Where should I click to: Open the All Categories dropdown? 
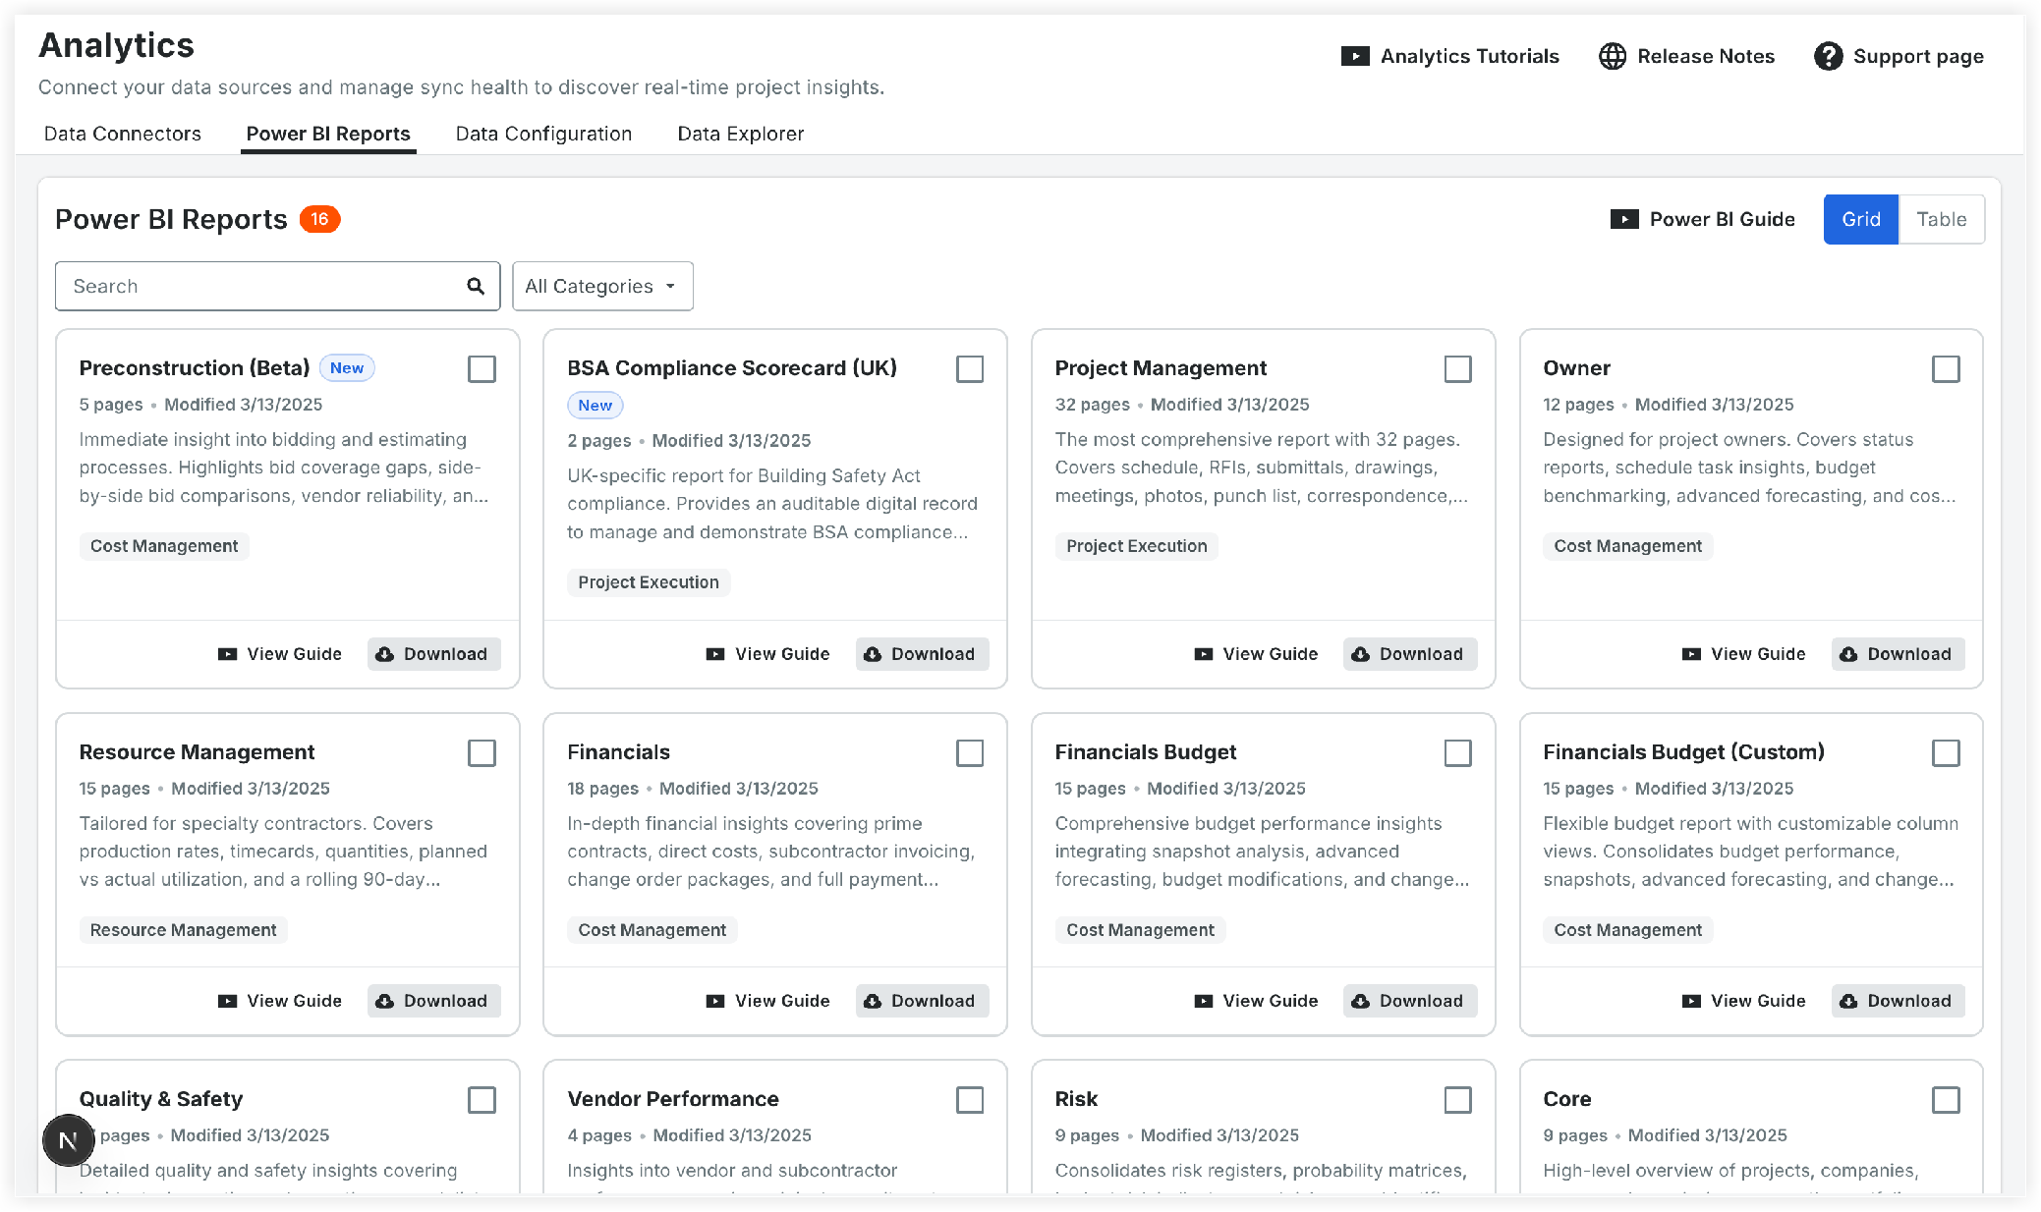pos(602,286)
